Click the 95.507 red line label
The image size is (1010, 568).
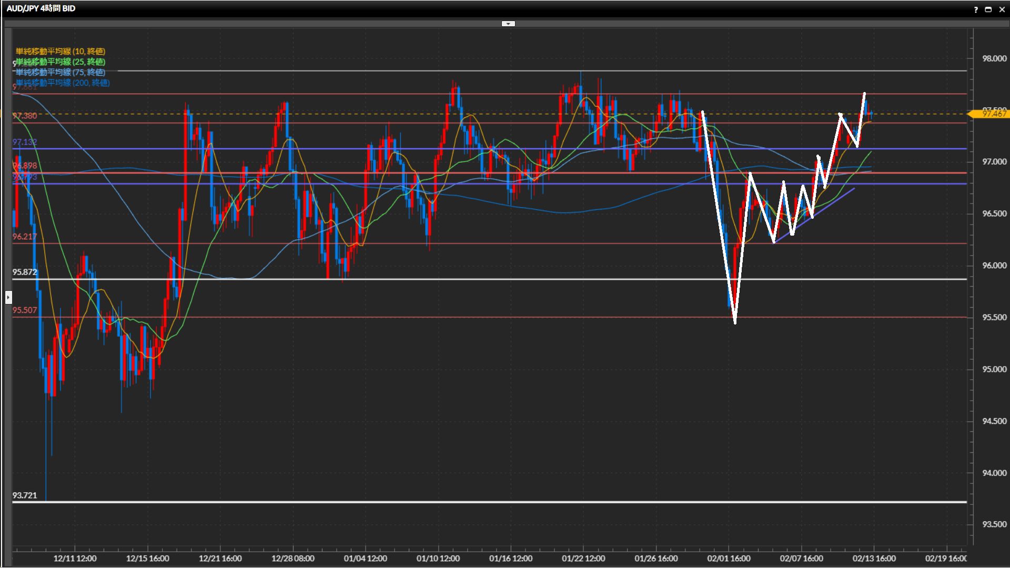(25, 310)
